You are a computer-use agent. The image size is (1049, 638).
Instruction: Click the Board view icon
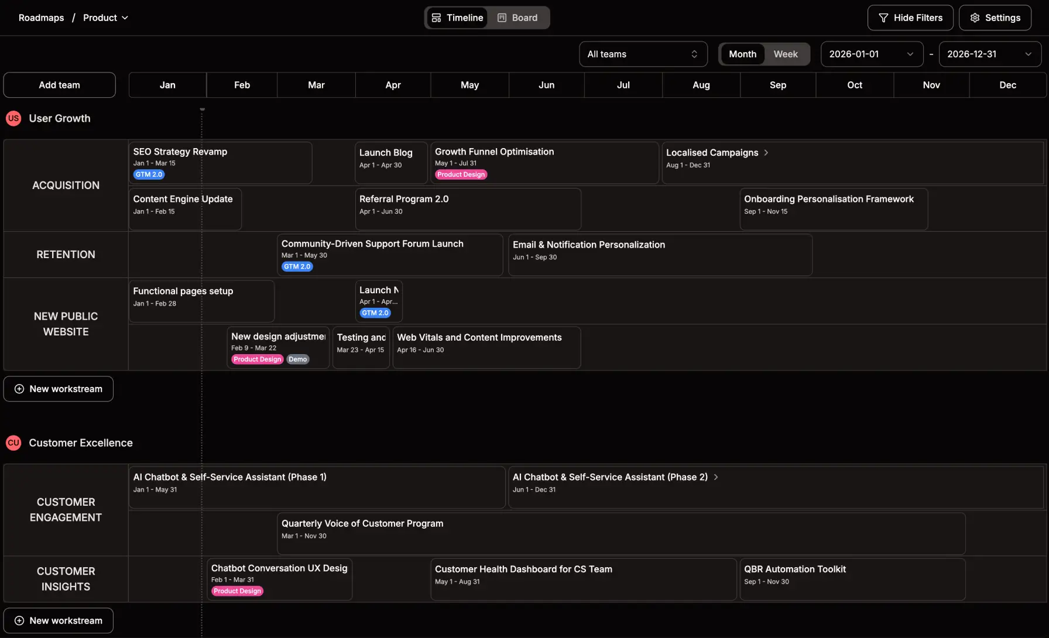coord(500,18)
